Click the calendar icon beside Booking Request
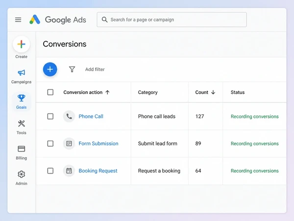This screenshot has height=221, width=294. click(69, 171)
